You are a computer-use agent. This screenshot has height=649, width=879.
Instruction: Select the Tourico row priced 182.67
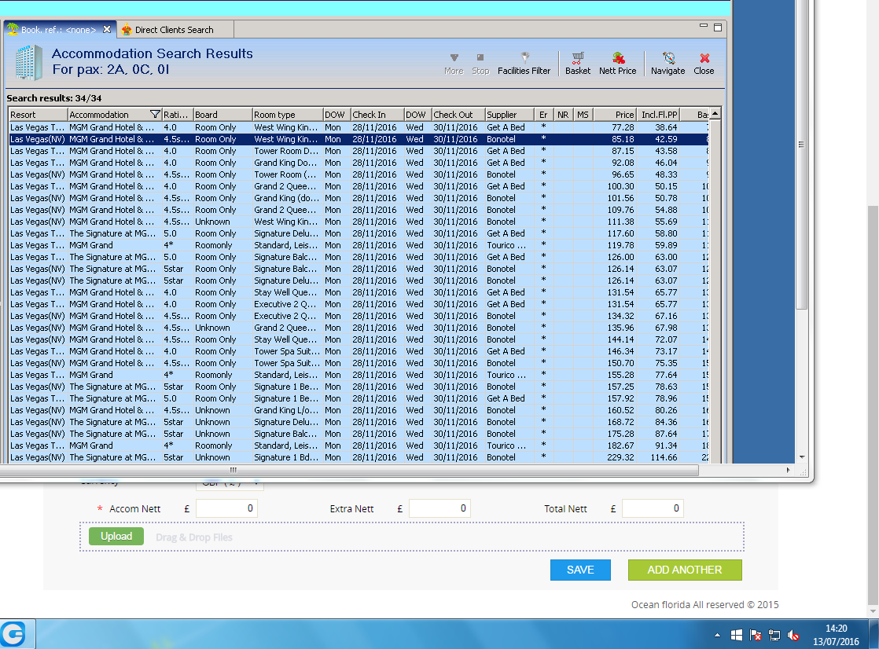click(359, 445)
